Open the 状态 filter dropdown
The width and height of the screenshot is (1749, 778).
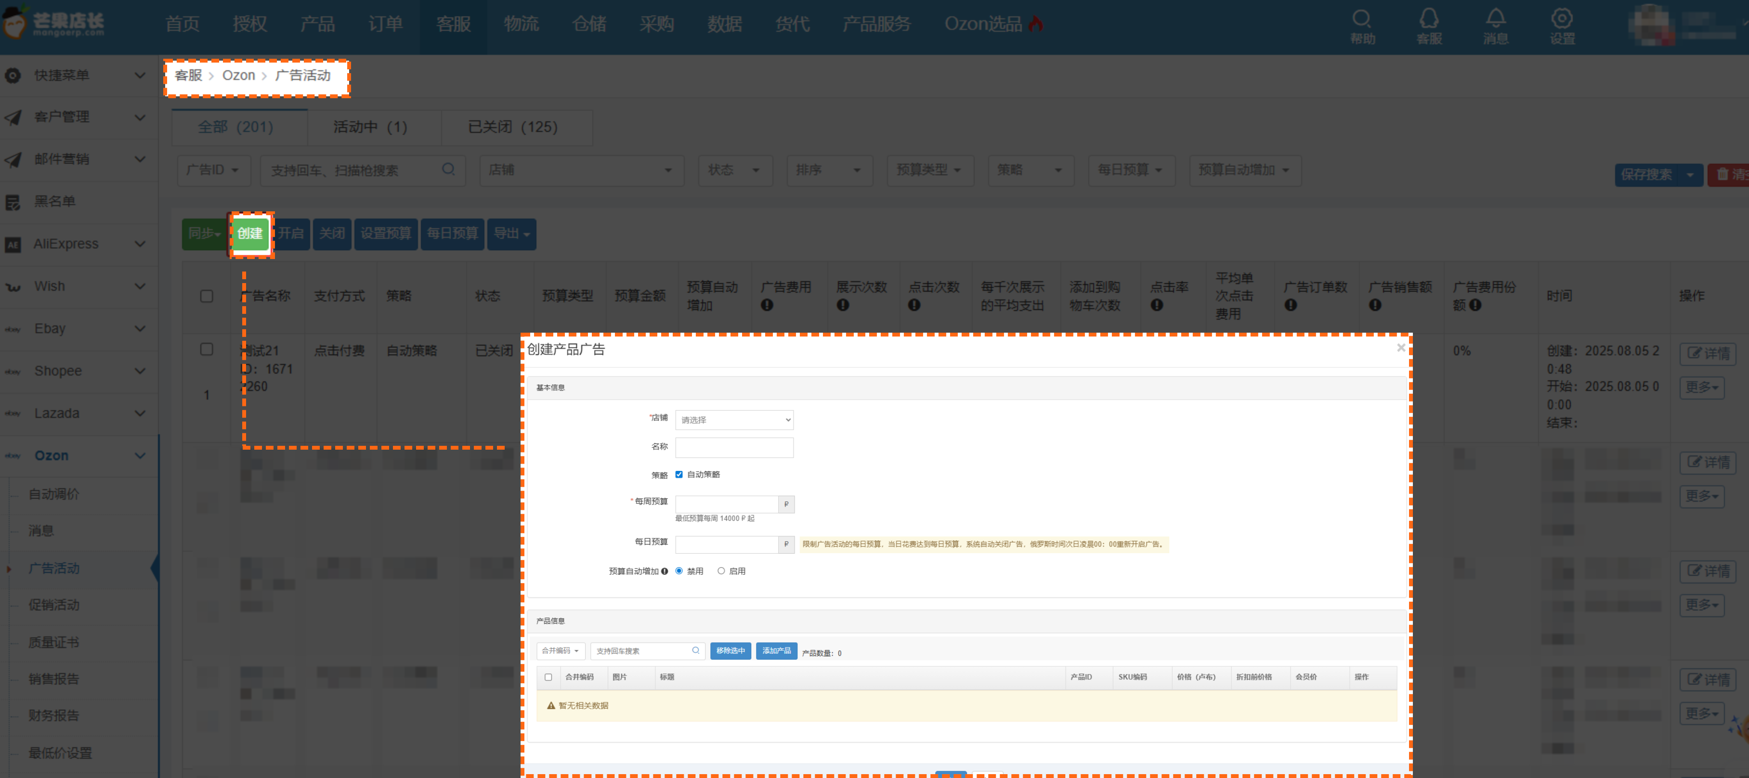(735, 170)
